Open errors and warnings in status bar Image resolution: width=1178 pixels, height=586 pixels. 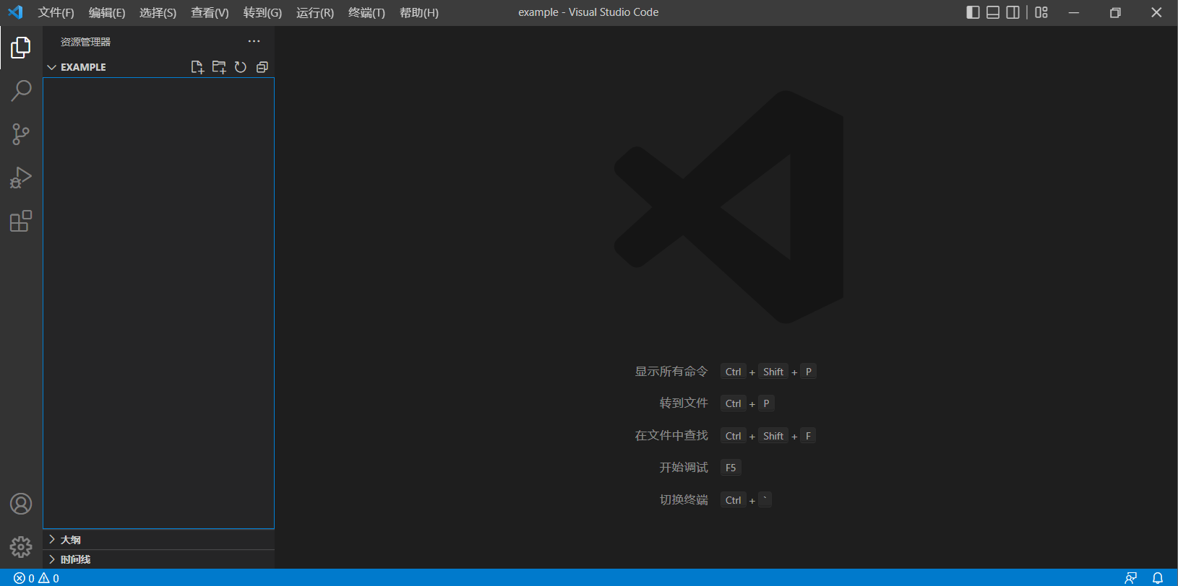(36, 578)
